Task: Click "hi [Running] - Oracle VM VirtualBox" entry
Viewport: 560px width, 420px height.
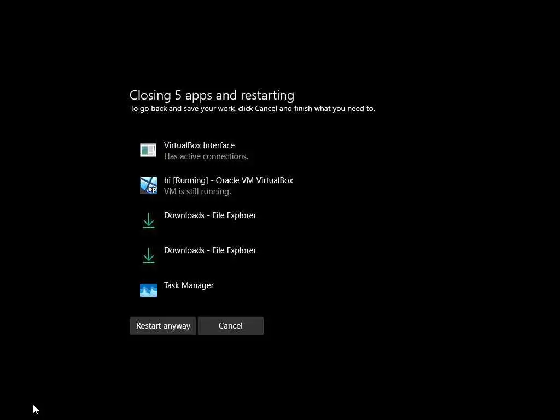Action: point(229,180)
